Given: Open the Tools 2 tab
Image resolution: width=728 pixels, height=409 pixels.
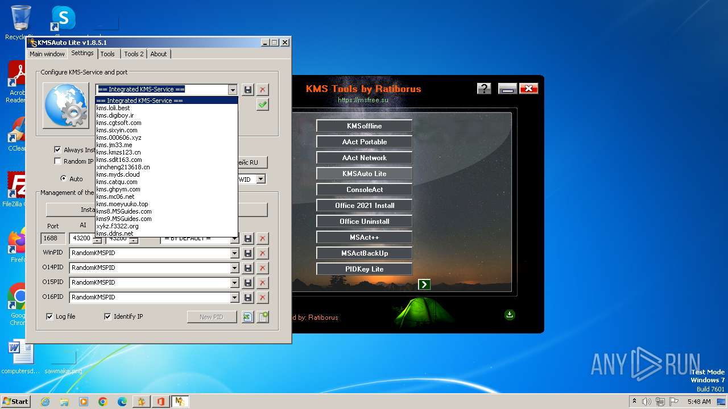Looking at the screenshot, I should (134, 54).
